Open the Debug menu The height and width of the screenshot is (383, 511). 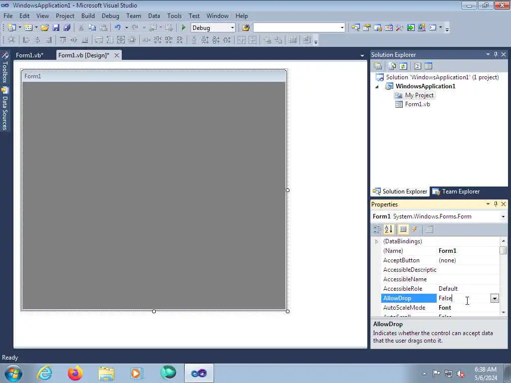point(110,15)
